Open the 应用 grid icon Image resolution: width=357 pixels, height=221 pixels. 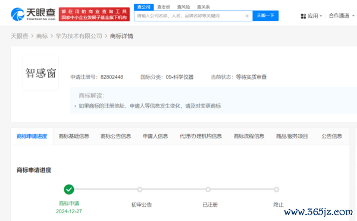pyautogui.click(x=303, y=16)
